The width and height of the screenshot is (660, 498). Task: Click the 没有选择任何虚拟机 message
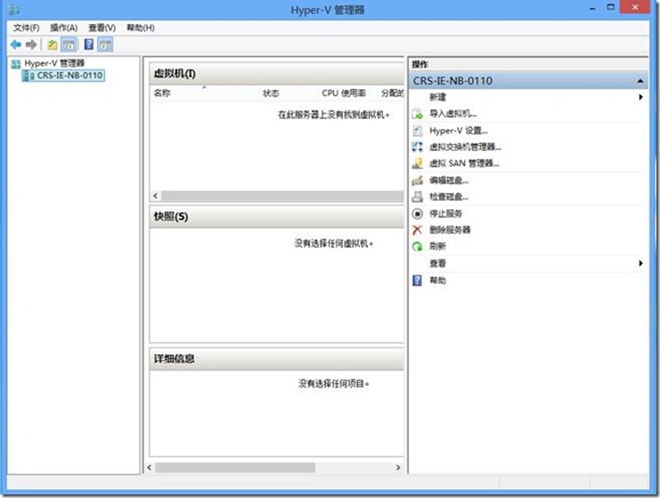(334, 243)
